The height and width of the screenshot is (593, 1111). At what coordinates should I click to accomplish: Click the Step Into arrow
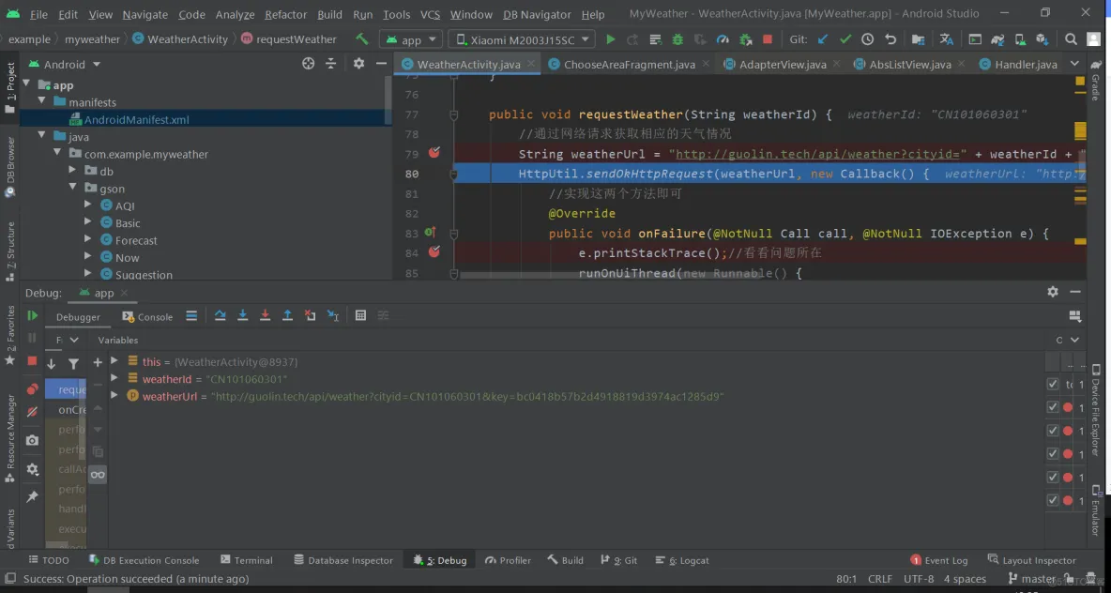[242, 315]
